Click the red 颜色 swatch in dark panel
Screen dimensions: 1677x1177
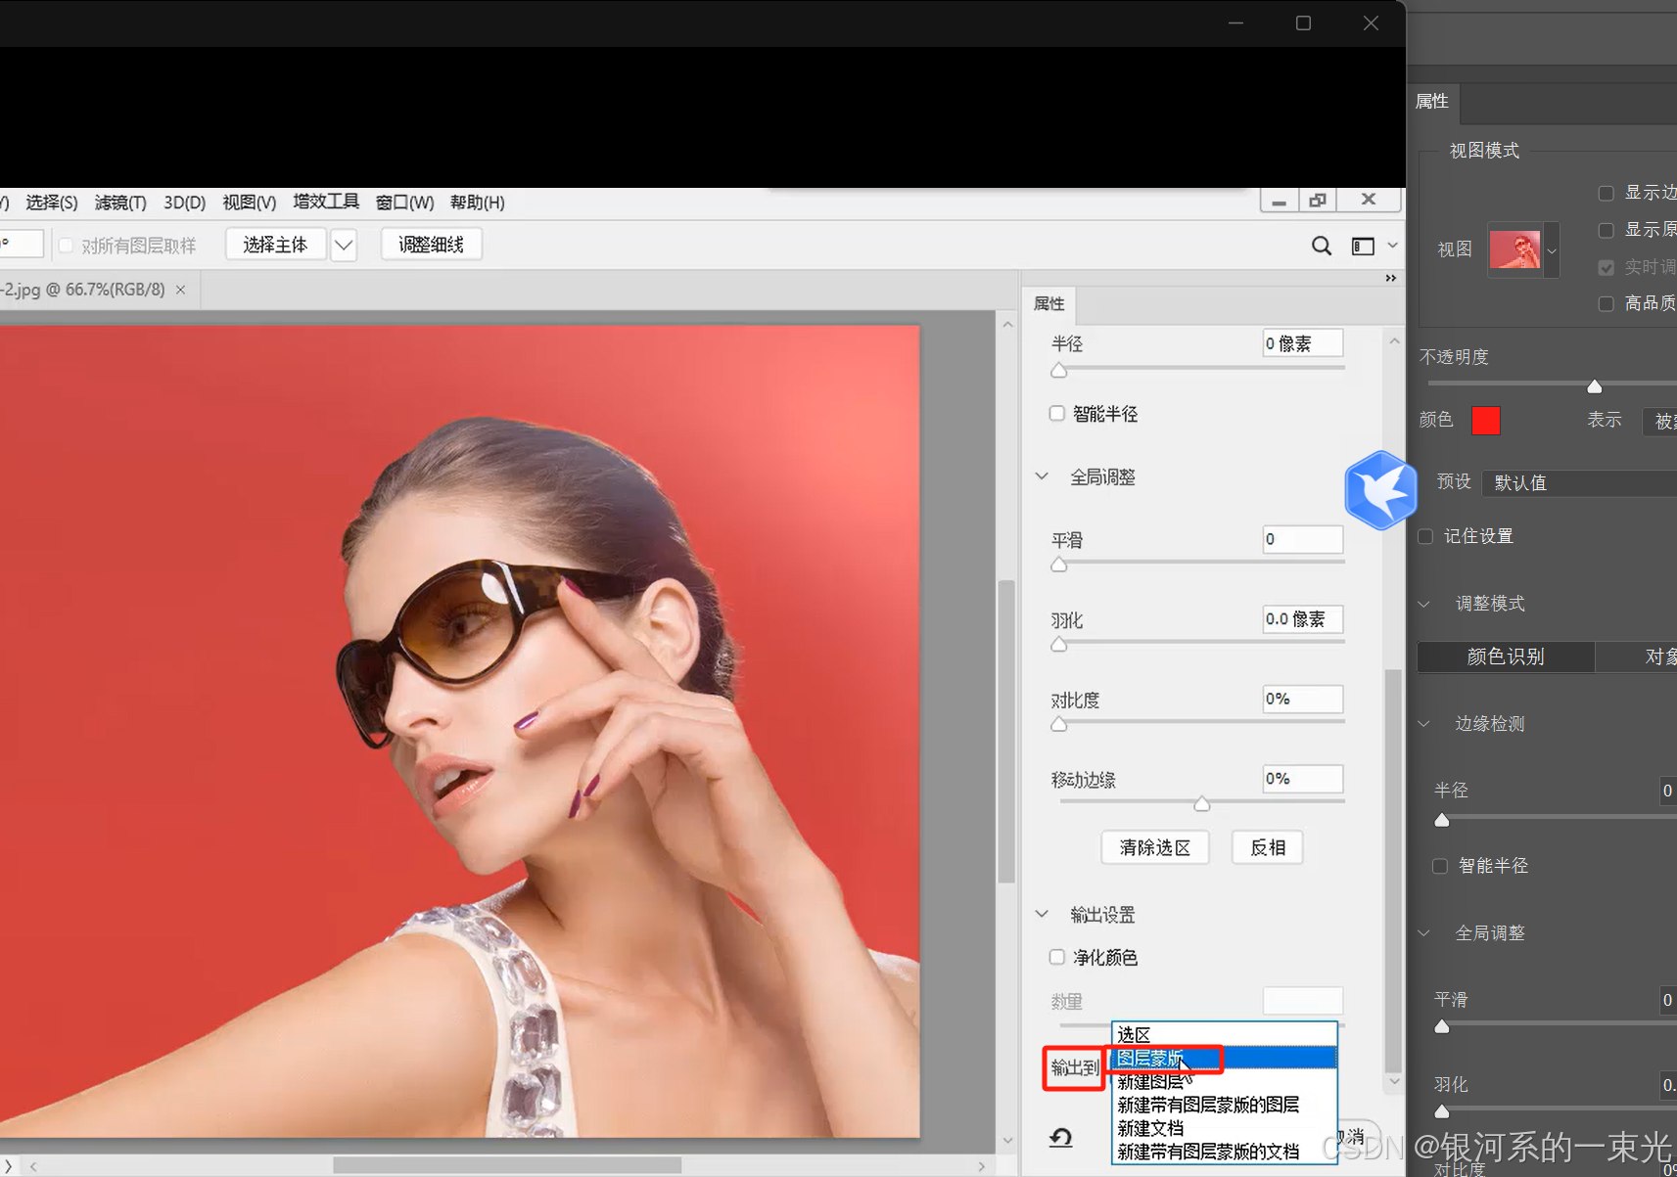click(x=1486, y=421)
